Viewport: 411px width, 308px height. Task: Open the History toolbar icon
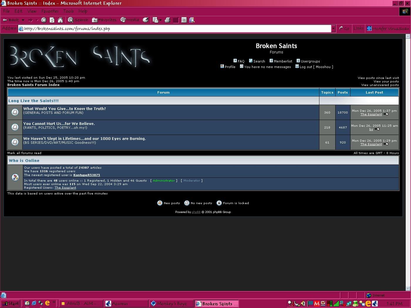tap(146, 20)
